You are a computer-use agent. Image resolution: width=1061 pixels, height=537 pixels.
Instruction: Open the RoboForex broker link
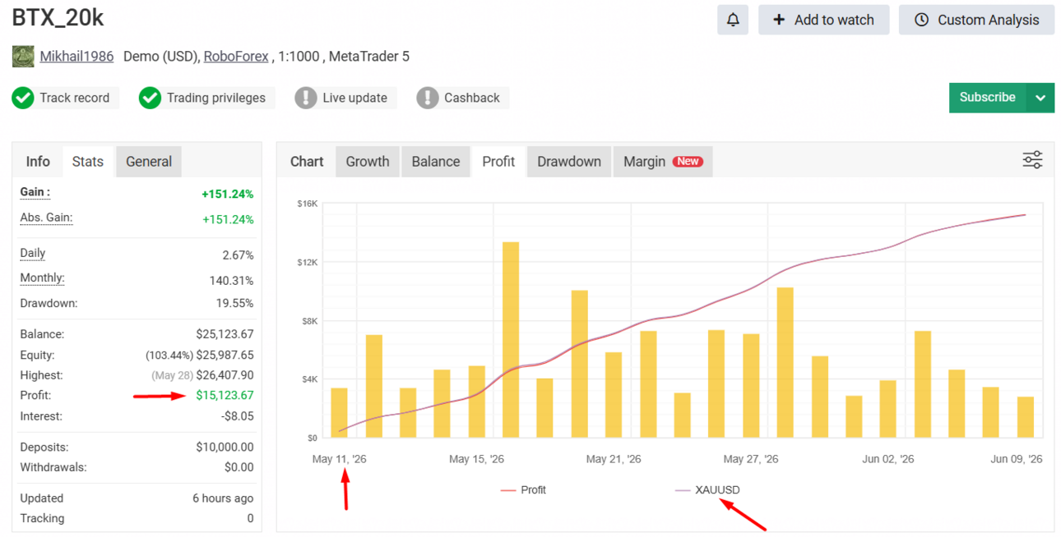point(236,57)
